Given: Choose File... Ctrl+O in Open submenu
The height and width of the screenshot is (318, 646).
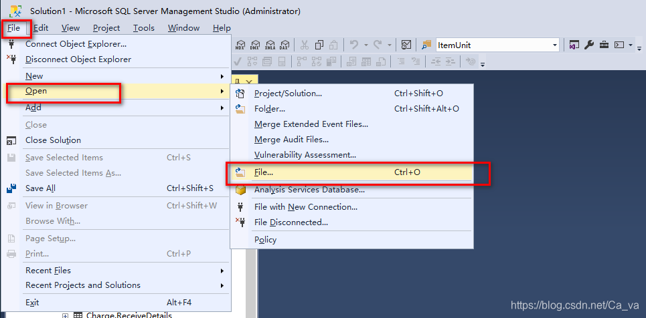Looking at the screenshot, I should click(x=351, y=172).
